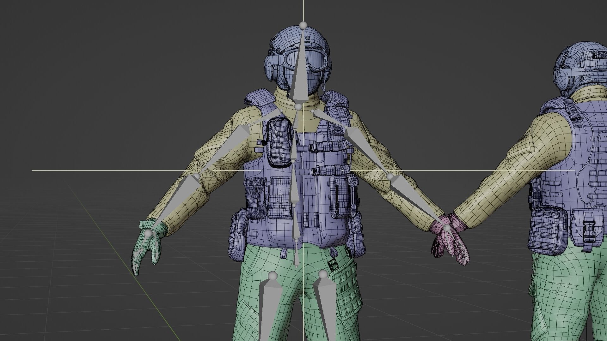Click the wrist joint sphere on green glove

pos(148,234)
